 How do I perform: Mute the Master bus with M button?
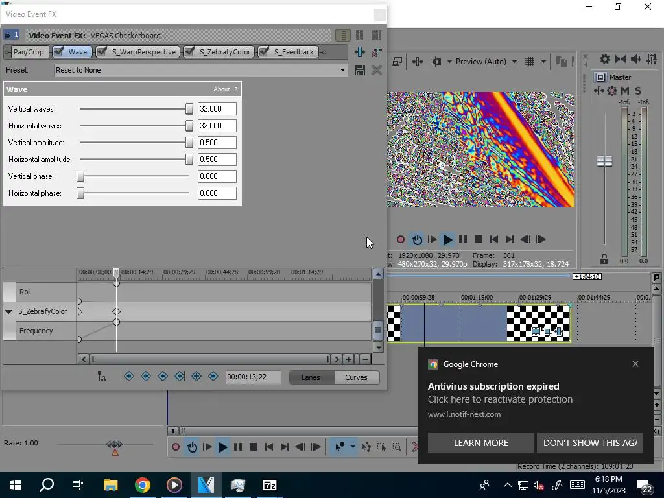tap(625, 91)
